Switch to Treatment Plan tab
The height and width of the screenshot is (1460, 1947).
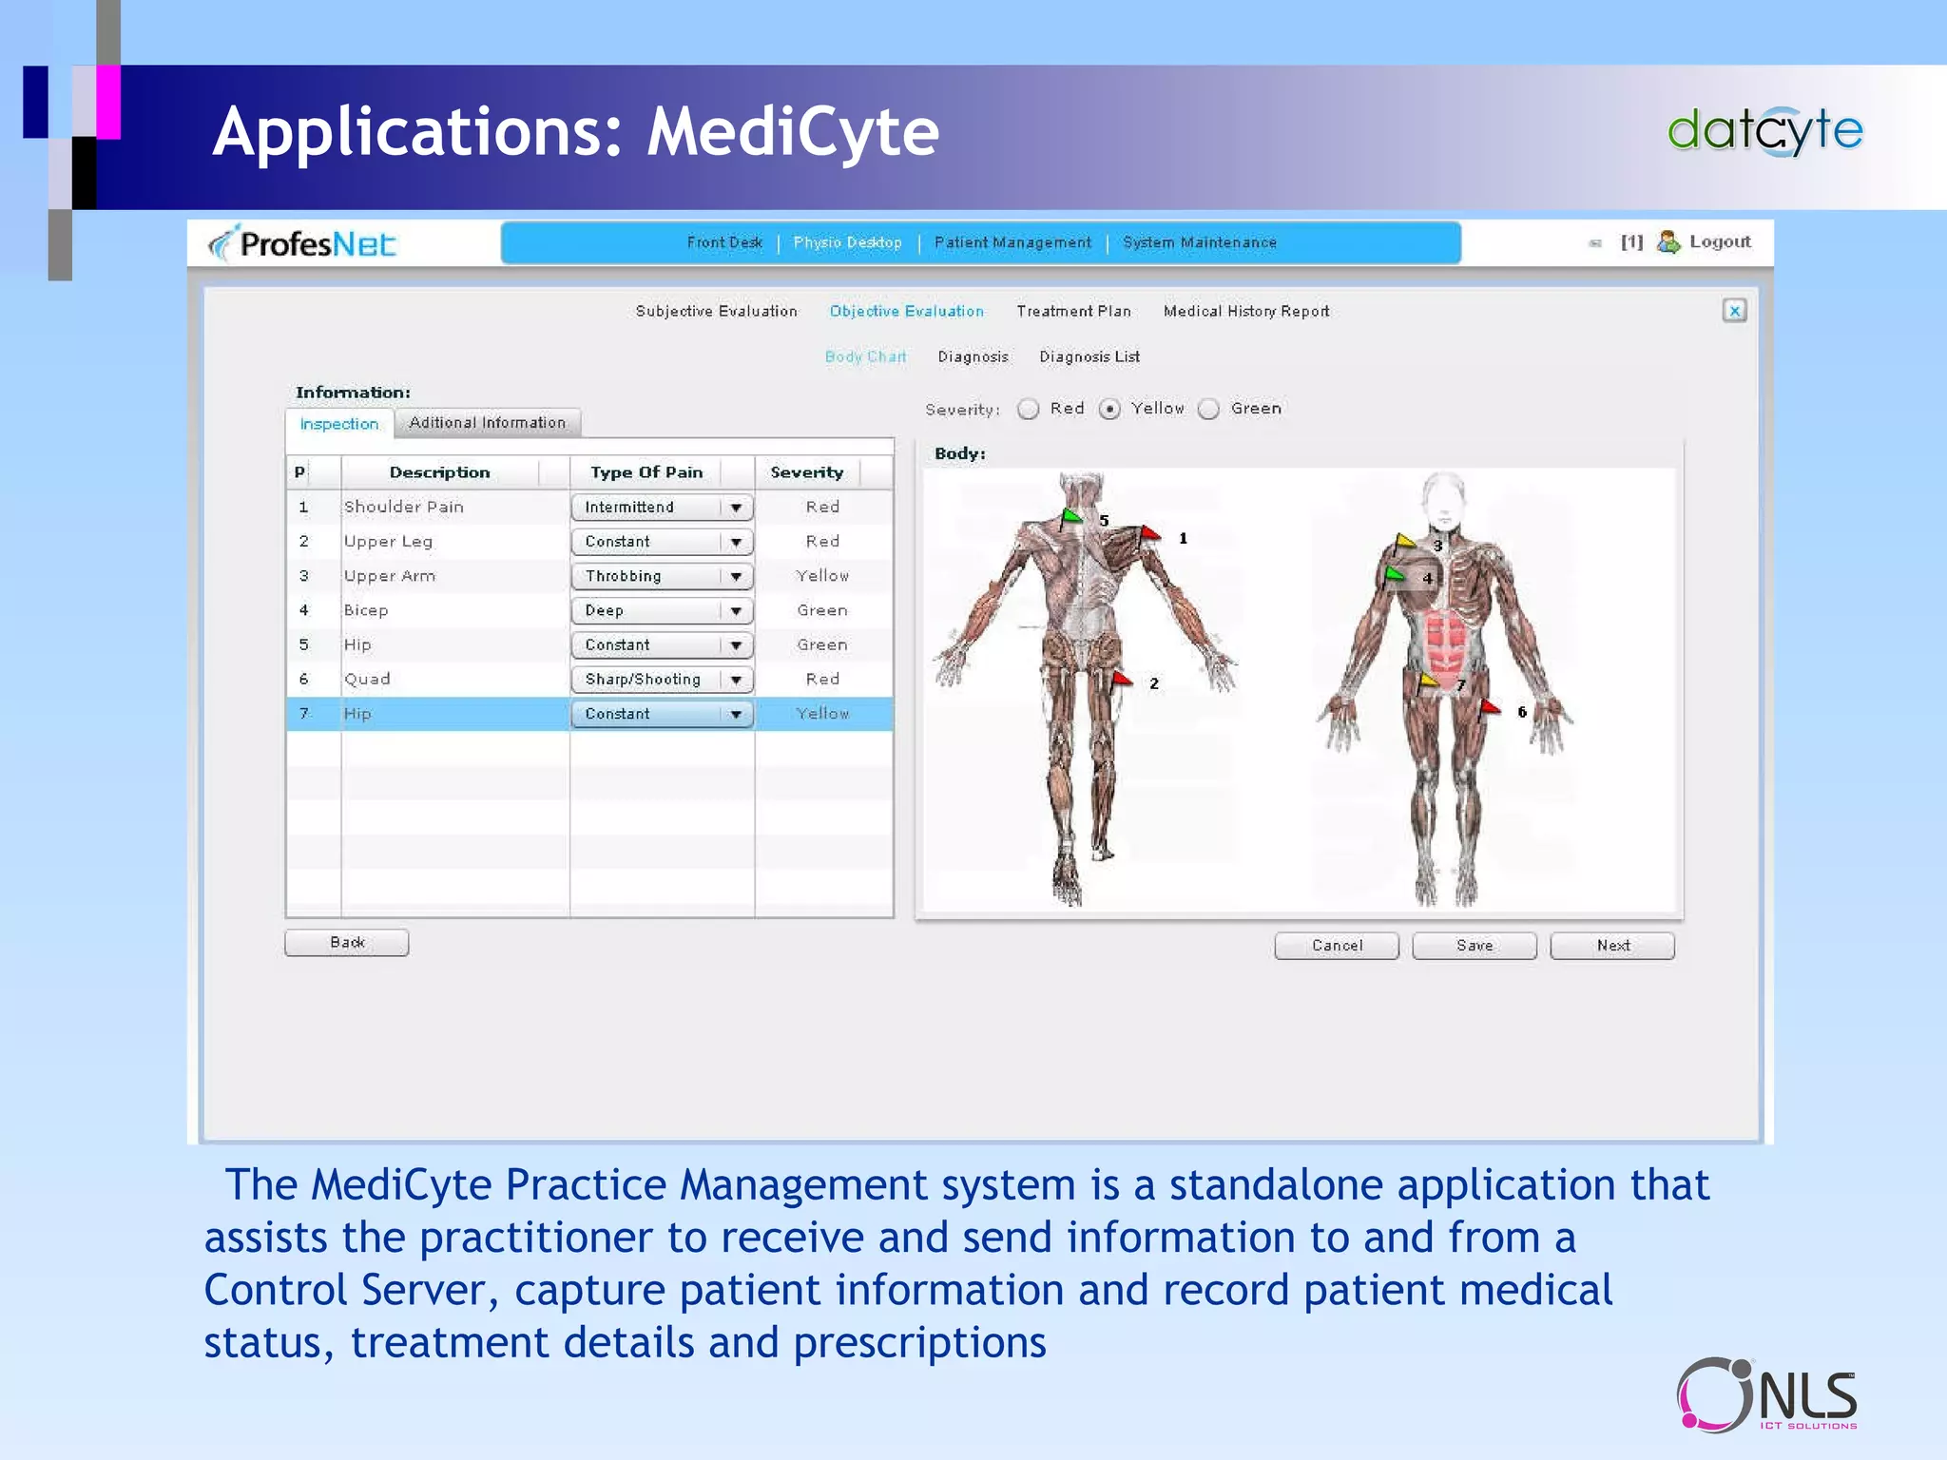pyautogui.click(x=1073, y=311)
